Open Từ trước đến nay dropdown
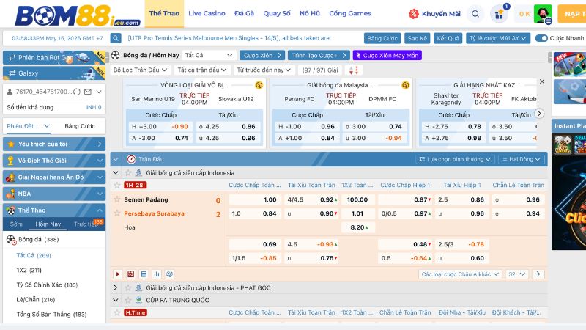 [264, 70]
